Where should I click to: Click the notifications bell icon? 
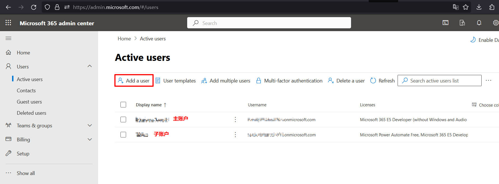click(x=479, y=23)
